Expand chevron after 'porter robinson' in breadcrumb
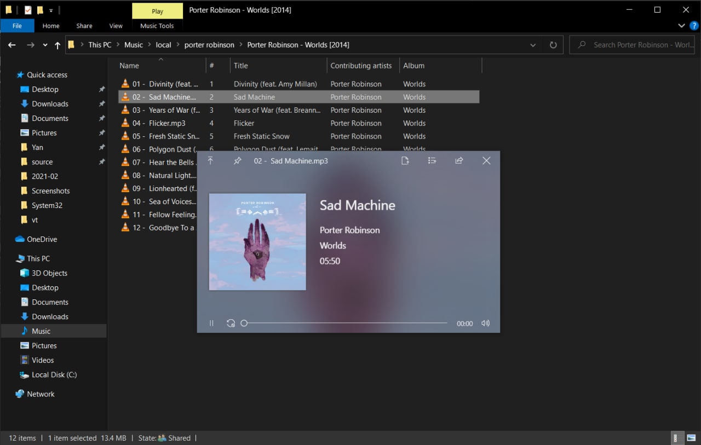 click(241, 45)
